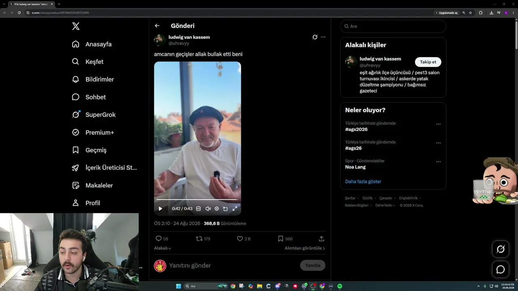Click the video progress bar
Screen dimensions: 518x291
click(x=197, y=200)
